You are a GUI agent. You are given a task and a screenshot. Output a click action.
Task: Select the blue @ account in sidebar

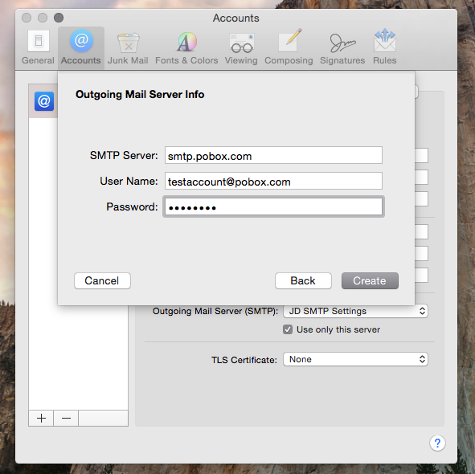[x=44, y=101]
